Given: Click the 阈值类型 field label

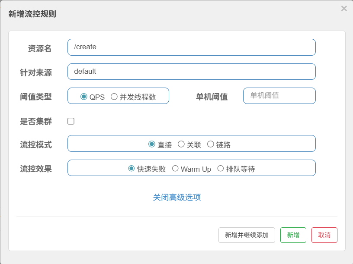Looking at the screenshot, I should click(36, 97).
